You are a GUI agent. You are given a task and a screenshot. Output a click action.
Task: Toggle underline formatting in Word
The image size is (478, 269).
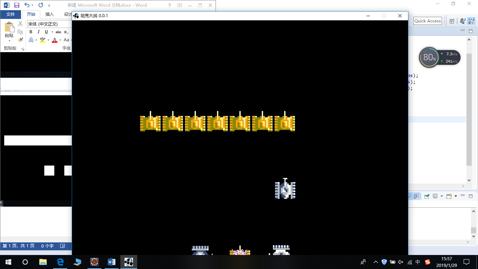click(x=46, y=32)
